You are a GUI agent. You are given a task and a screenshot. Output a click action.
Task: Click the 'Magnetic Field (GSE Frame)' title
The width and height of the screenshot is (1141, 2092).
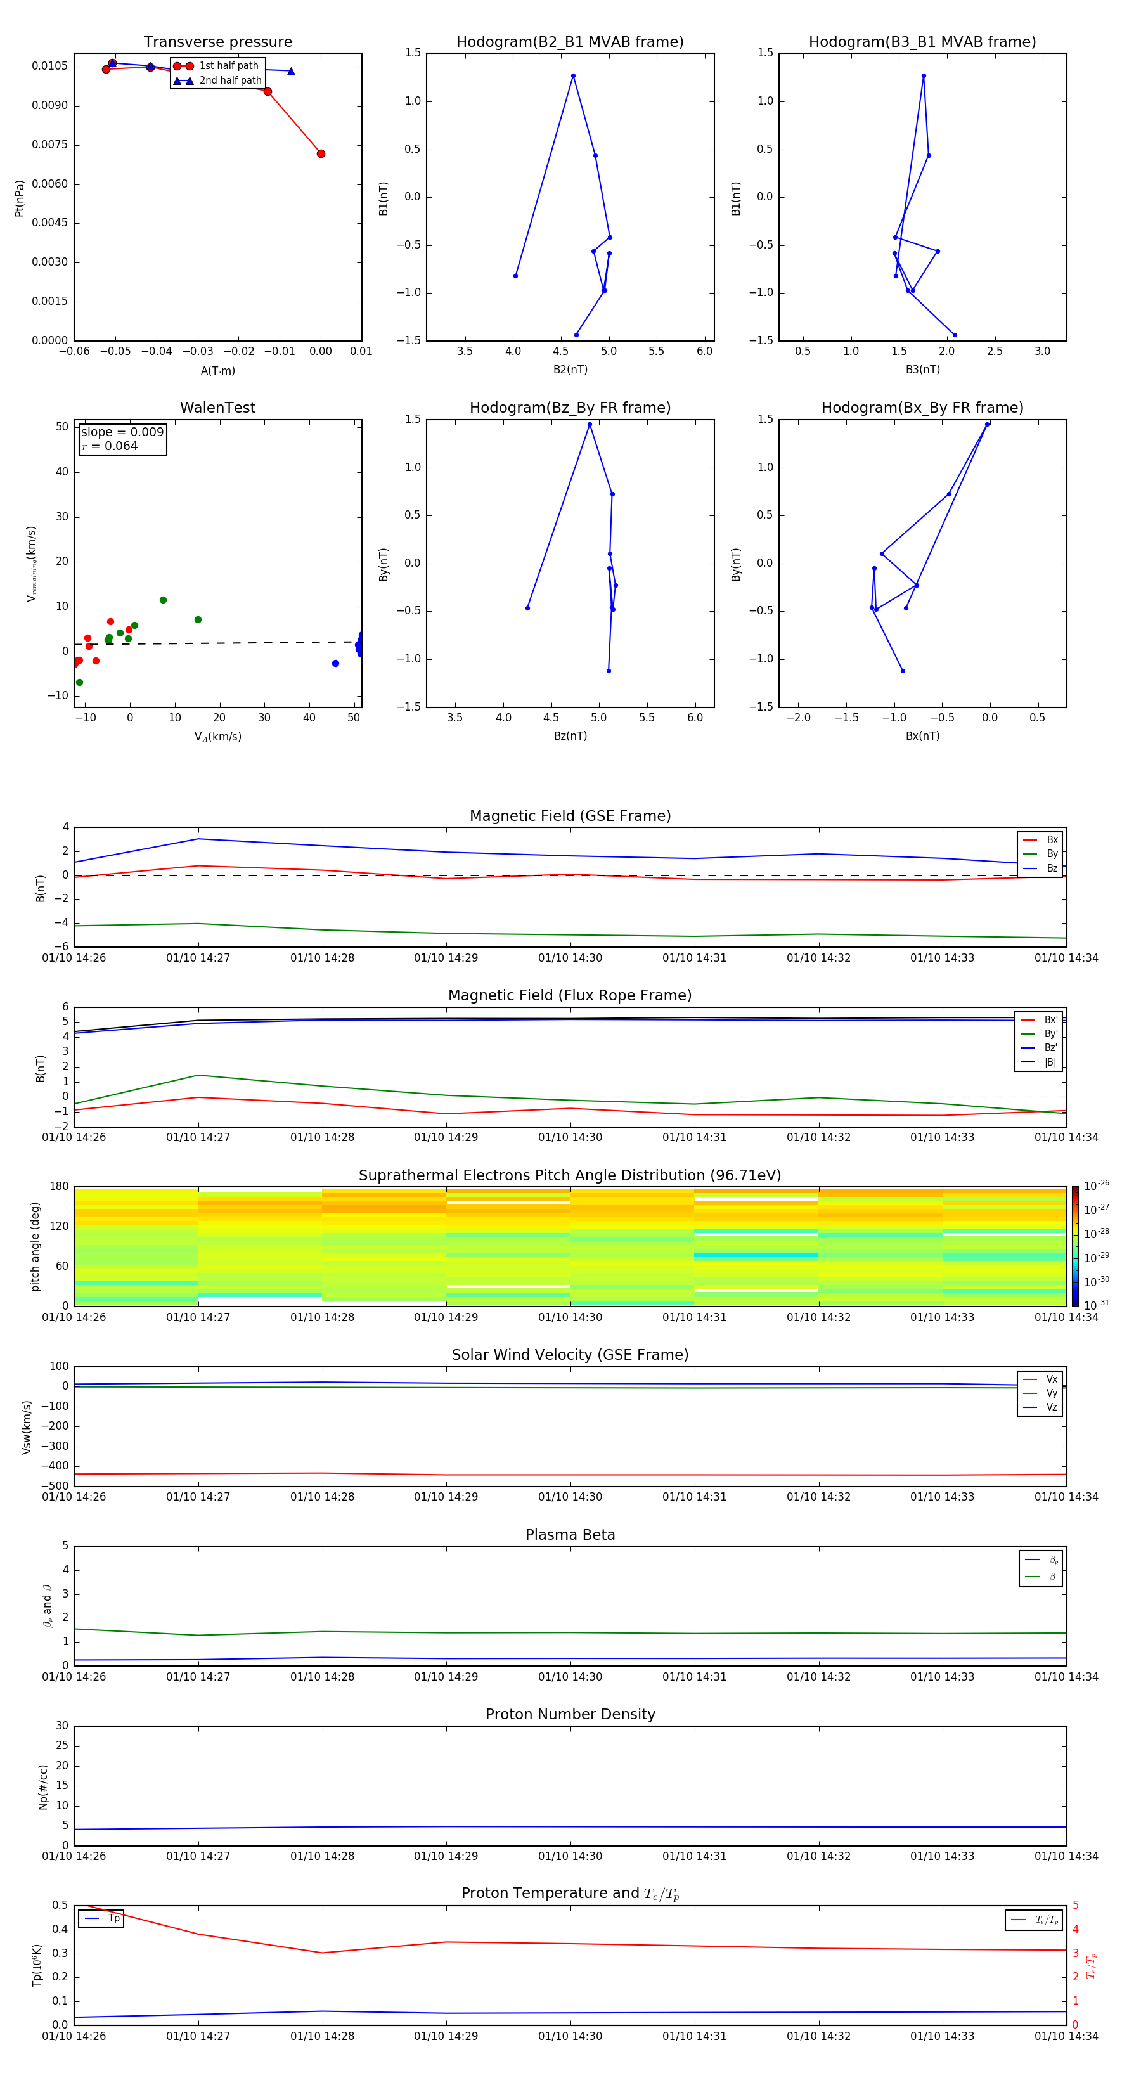click(570, 815)
